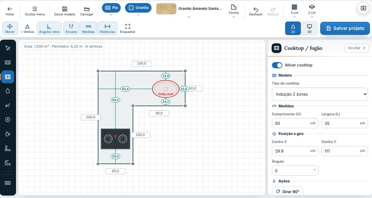The image size is (372, 198).
Task: Click the 10,6 distance label
Action: [x=184, y=89]
